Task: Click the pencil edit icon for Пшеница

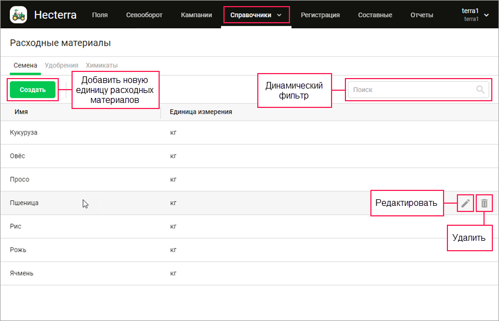Action: click(466, 203)
